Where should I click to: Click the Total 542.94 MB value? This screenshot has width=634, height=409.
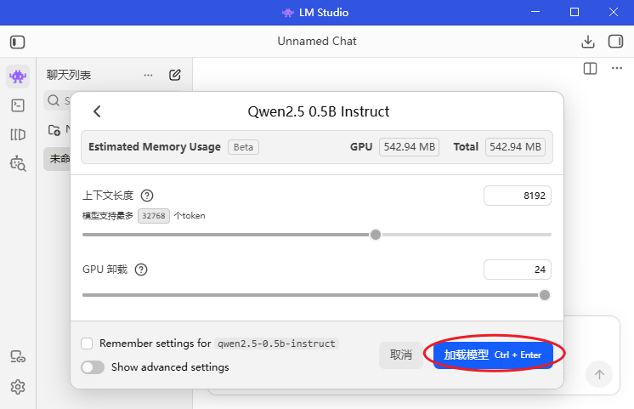[x=515, y=147]
